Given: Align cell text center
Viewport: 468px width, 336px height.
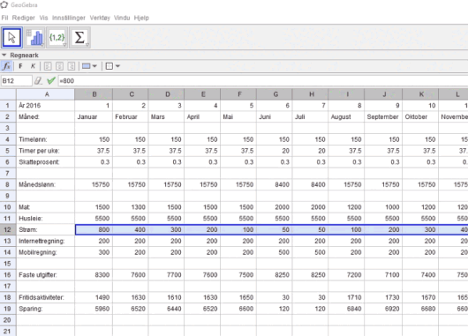Looking at the screenshot, I should coord(59,66).
